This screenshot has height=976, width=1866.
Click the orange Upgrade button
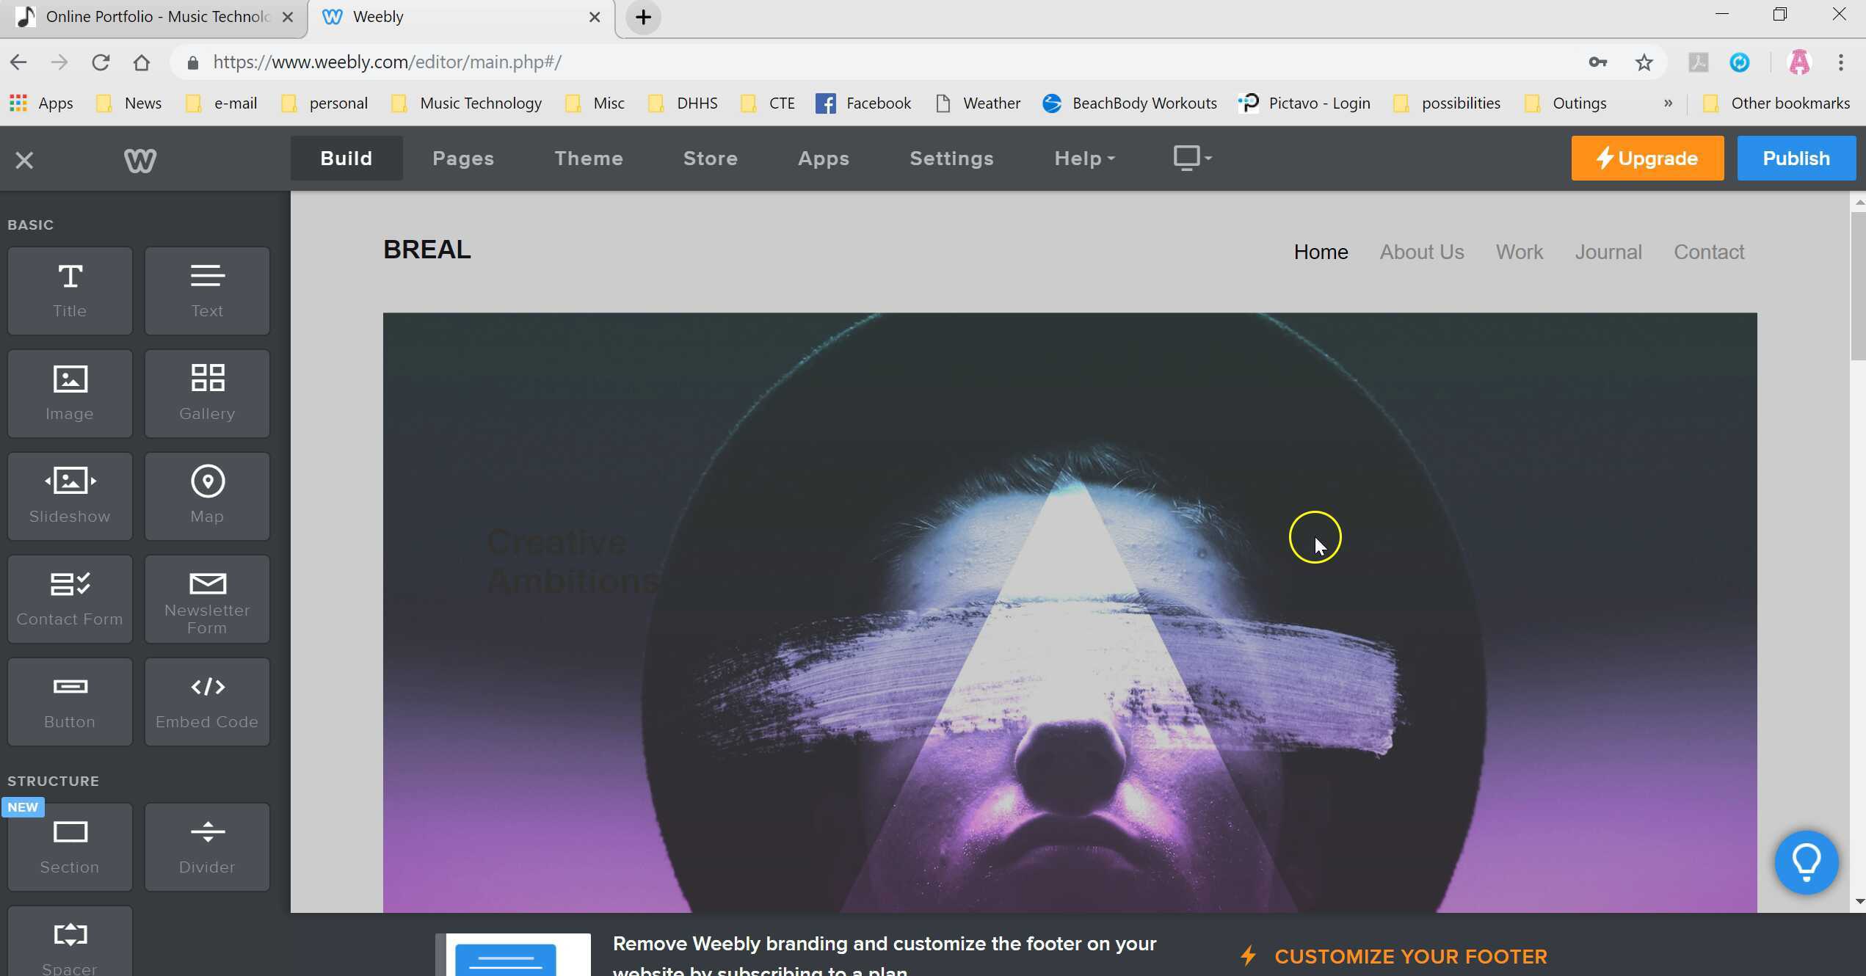1647,159
